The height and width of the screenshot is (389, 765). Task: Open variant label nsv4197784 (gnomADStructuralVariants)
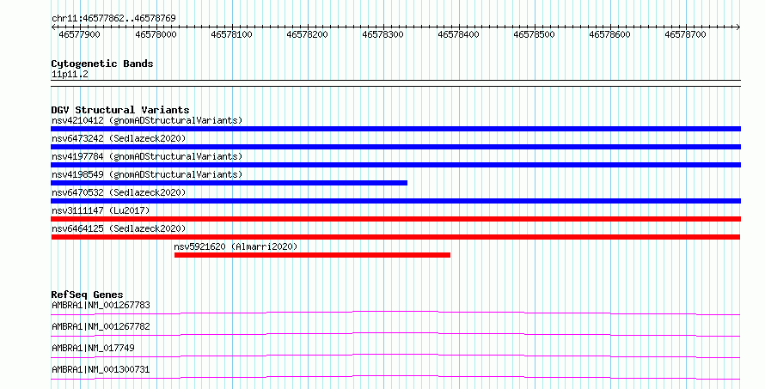(147, 156)
